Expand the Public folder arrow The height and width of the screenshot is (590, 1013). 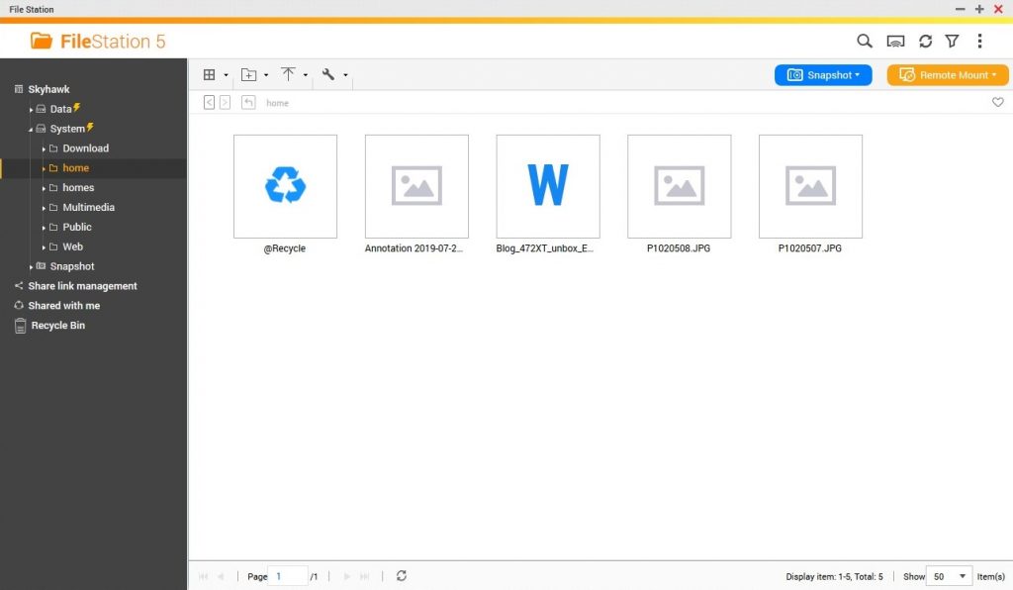click(x=44, y=228)
